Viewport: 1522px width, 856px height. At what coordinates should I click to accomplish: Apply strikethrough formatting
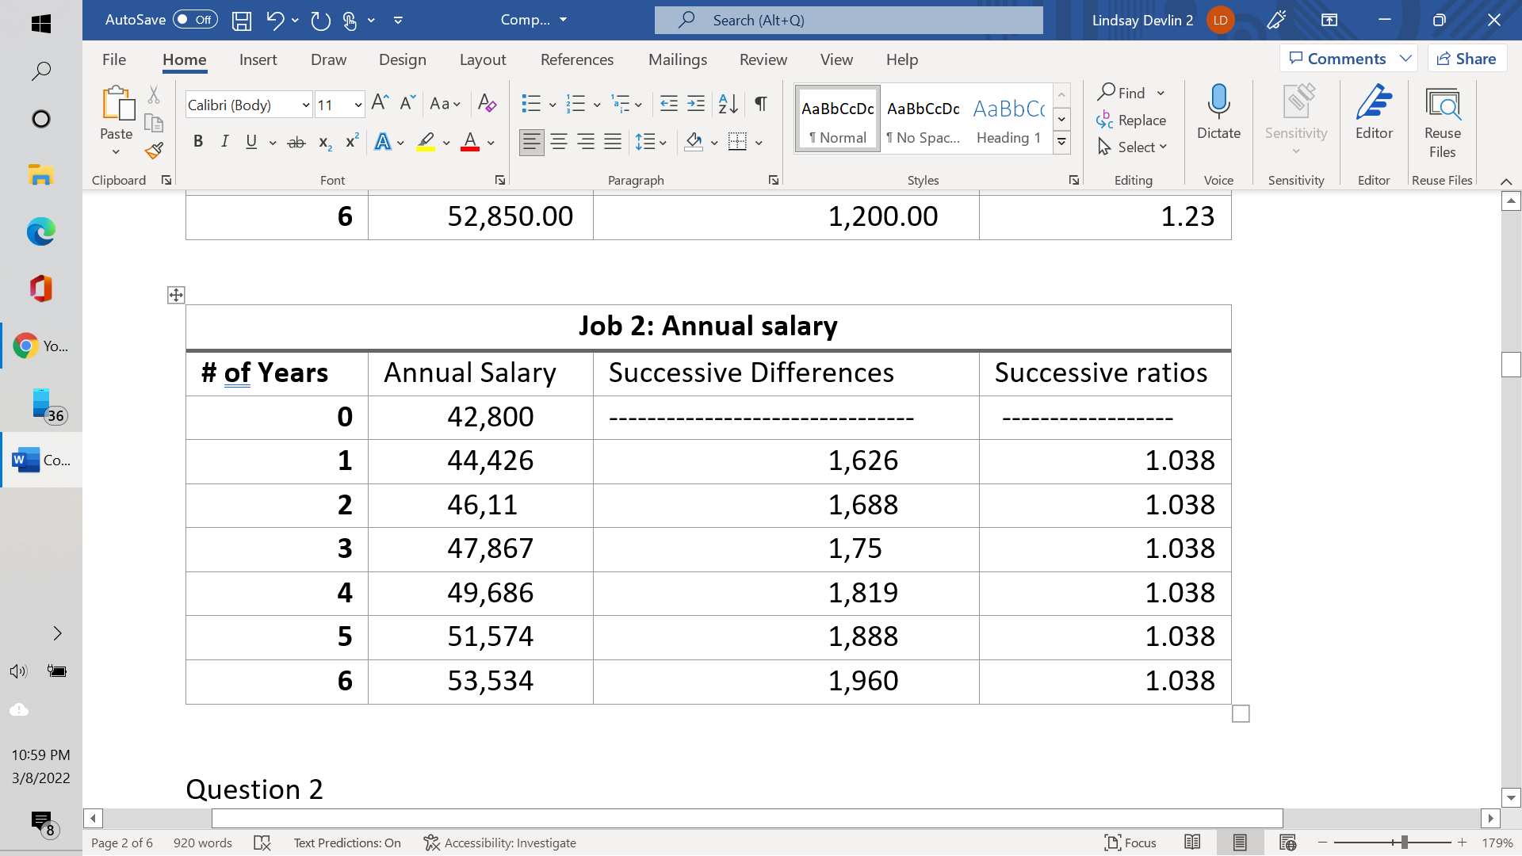tap(296, 141)
